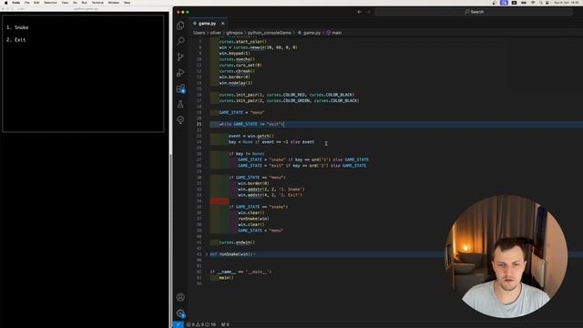Click the 'curses.noecho()' code line
Viewport: 583px width, 328px height.
coord(237,59)
